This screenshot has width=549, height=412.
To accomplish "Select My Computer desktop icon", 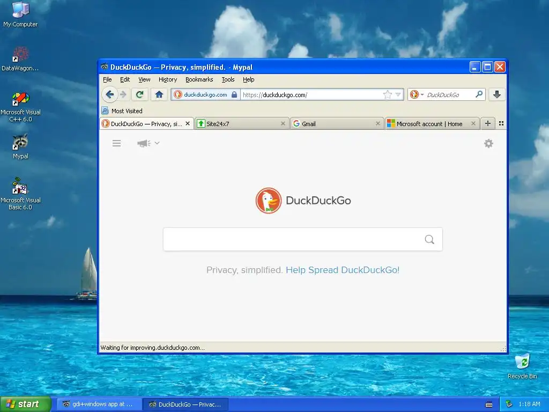I will [20, 14].
